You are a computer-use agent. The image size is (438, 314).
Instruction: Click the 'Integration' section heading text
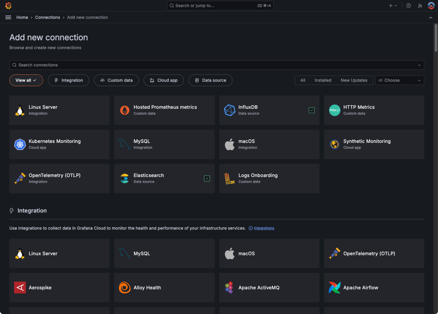pos(32,211)
